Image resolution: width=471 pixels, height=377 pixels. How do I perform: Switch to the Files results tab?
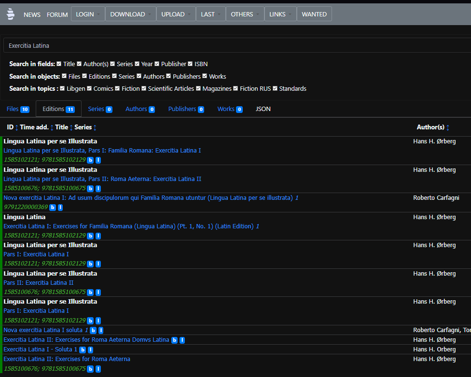tap(18, 109)
